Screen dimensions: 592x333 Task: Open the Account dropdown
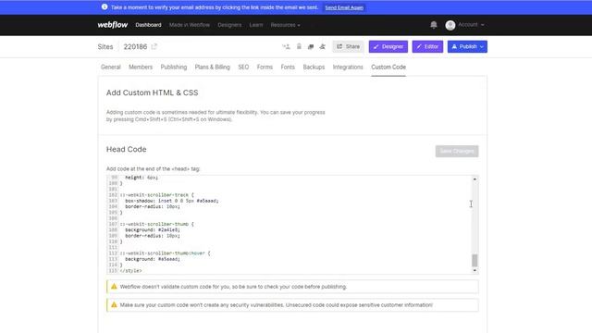pos(471,25)
